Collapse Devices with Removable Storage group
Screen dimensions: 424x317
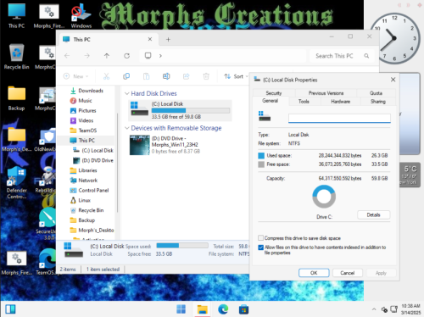coord(127,128)
